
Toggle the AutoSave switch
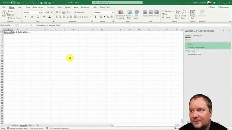coord(13,3)
